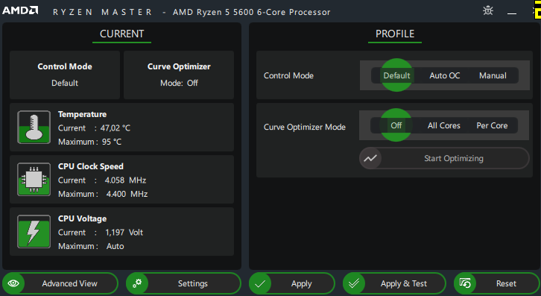541x296 pixels.
Task: Click the lightning bolt voltage icon
Action: coord(34,231)
